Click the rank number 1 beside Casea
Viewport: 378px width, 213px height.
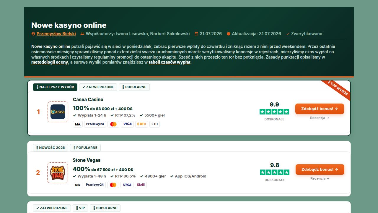38,112
